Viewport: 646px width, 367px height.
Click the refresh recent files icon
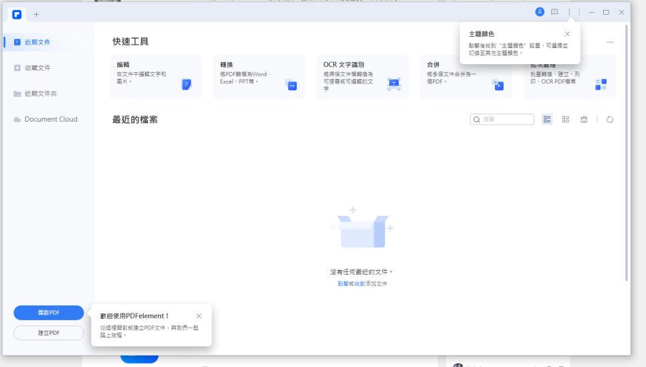click(x=610, y=120)
